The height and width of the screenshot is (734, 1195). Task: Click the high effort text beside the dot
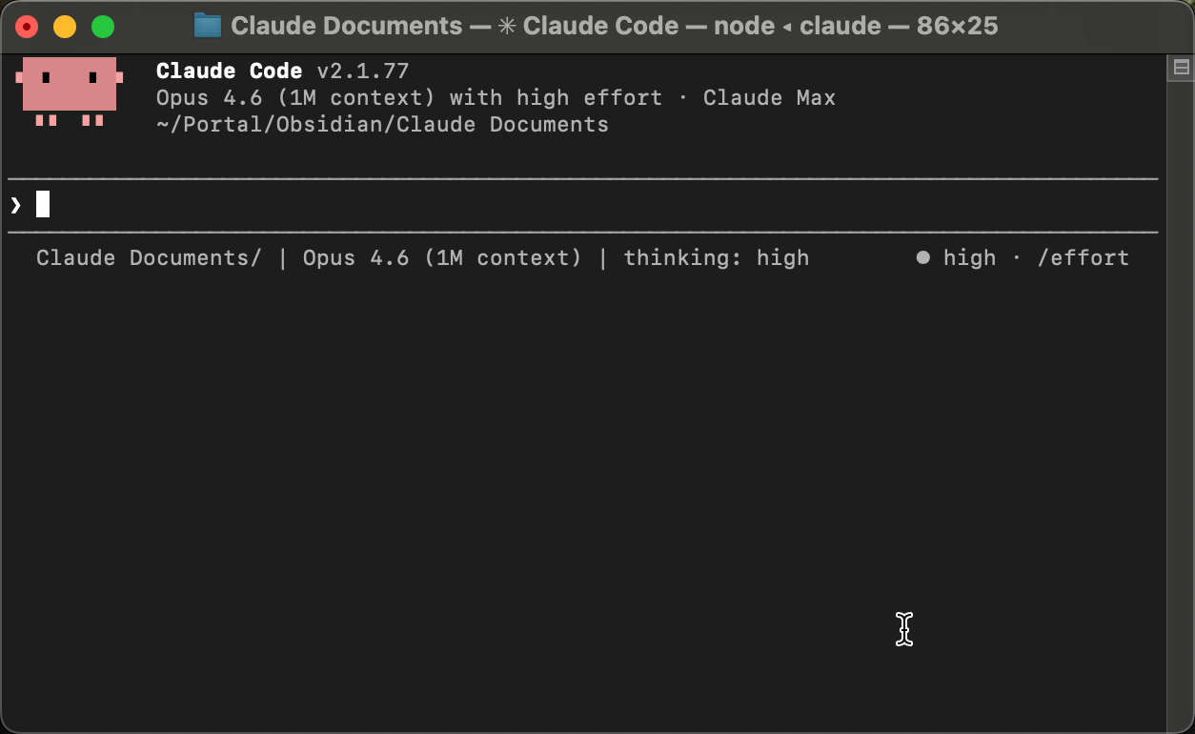coord(969,257)
